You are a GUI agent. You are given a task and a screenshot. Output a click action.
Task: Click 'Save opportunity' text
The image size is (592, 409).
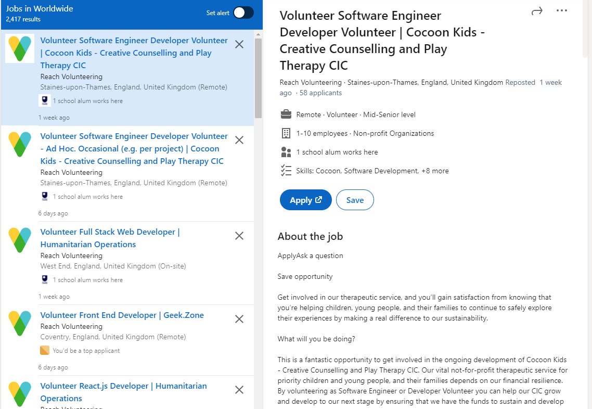[x=305, y=276]
